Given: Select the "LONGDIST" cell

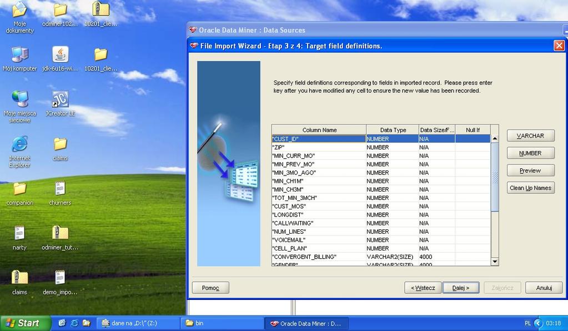Looking at the screenshot, I should [x=319, y=215].
